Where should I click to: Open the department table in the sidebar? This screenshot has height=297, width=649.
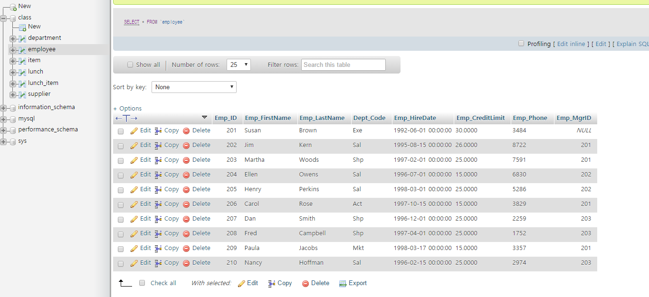45,37
